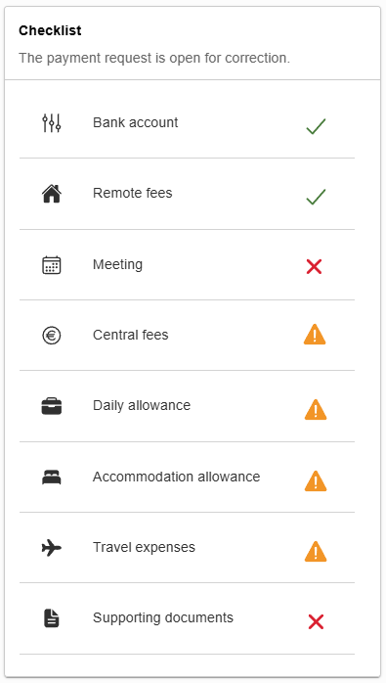Click the orange warning triangle for Central fees

[315, 336]
